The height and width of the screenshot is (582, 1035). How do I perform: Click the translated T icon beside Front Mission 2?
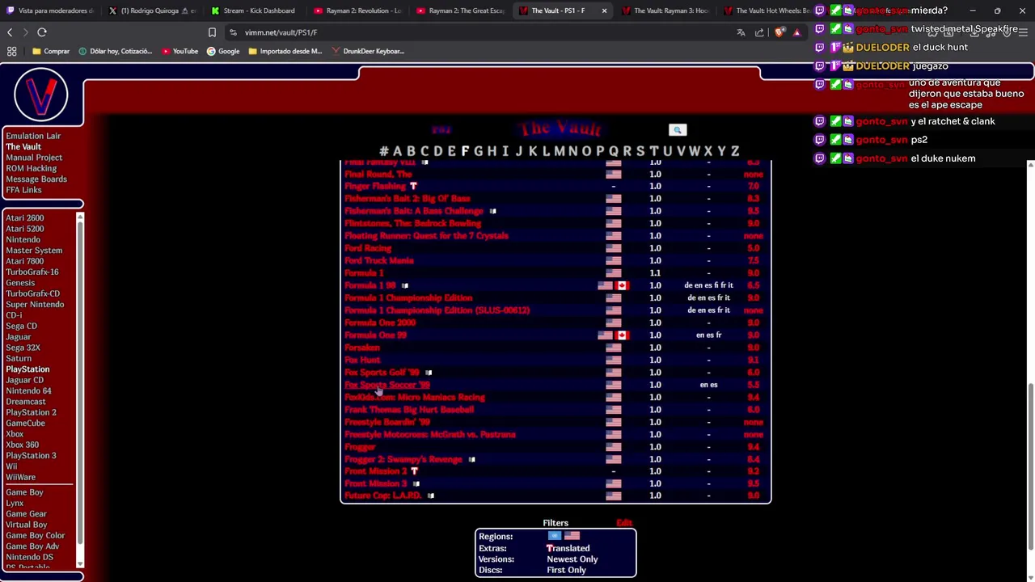coord(414,471)
